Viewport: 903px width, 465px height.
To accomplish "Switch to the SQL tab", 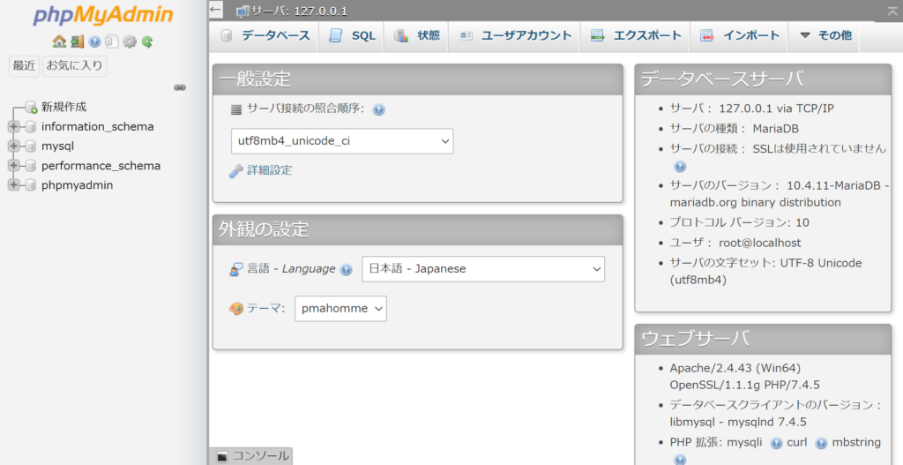I will click(x=352, y=36).
